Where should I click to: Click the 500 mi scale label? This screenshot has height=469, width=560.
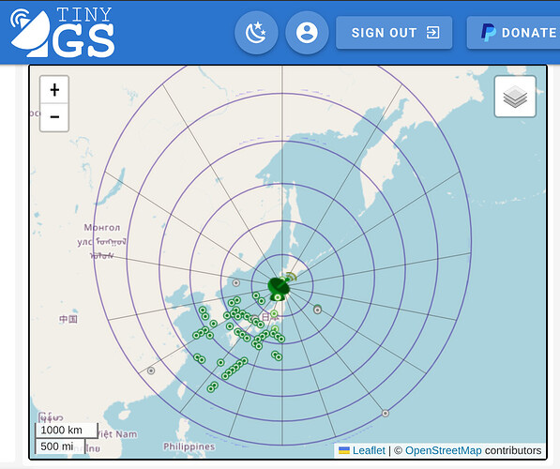60,446
